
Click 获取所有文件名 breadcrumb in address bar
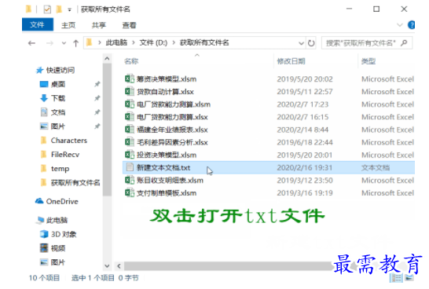pyautogui.click(x=204, y=42)
